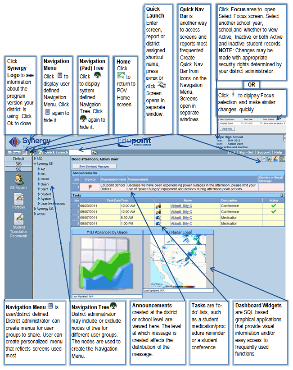This screenshot has height=370, width=293.
Task: Toggle the Navigation Menu icon in toolbar
Action: [25, 152]
